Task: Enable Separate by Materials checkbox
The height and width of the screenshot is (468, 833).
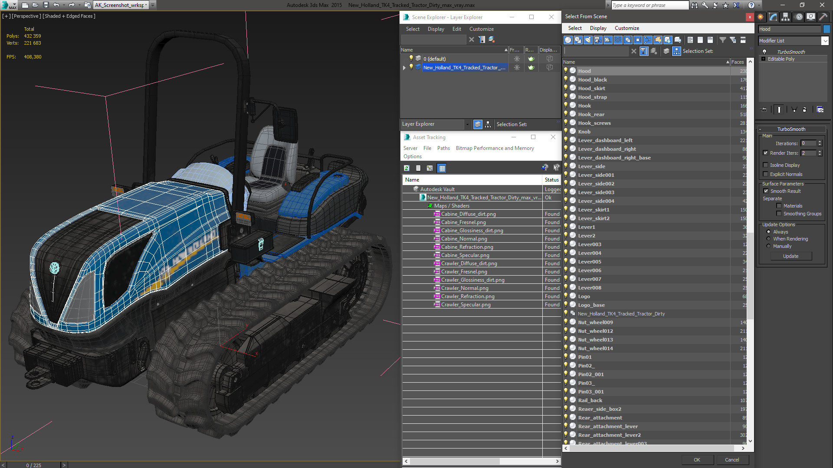Action: 779,206
